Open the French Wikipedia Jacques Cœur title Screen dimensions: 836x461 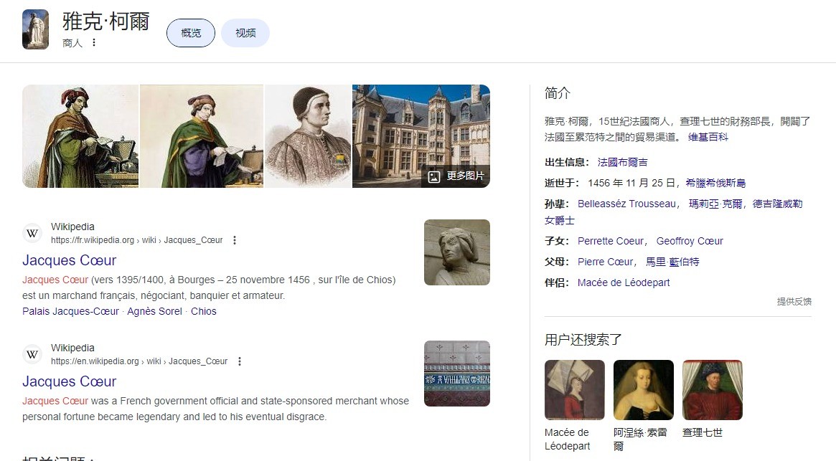pos(70,260)
